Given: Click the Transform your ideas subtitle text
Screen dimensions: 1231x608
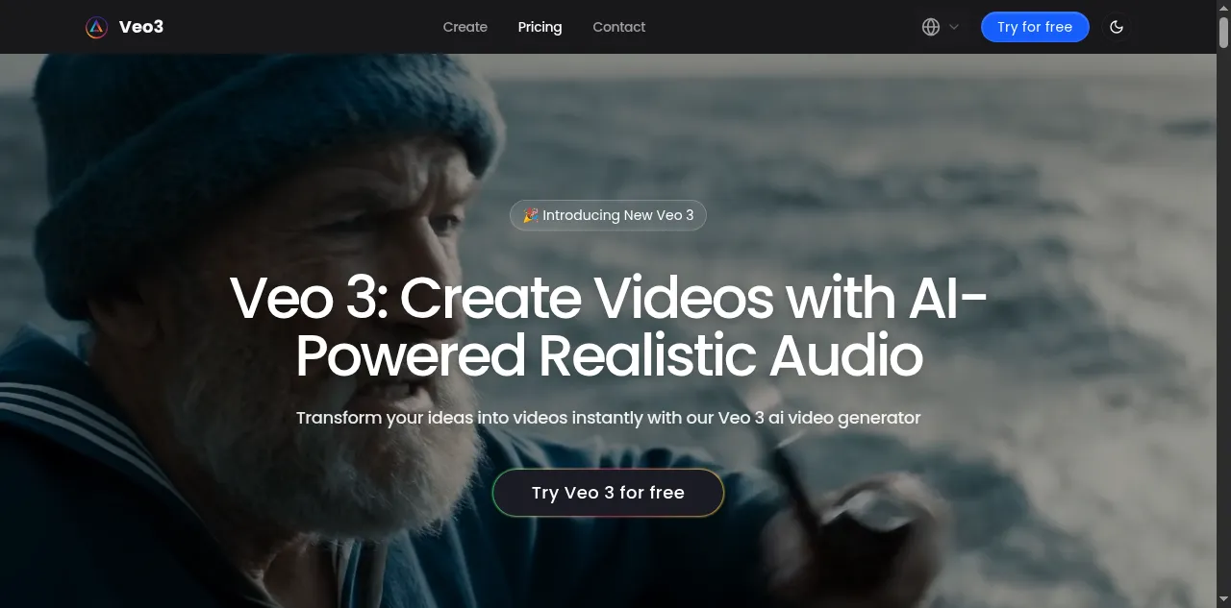Looking at the screenshot, I should tap(608, 418).
